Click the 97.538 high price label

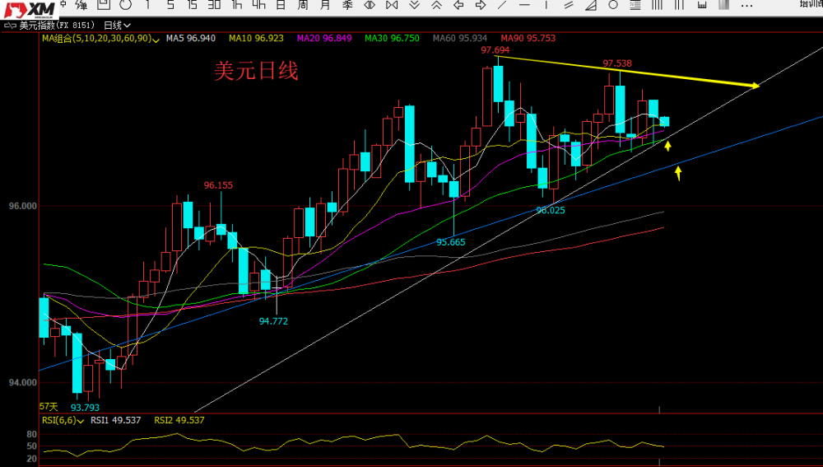pyautogui.click(x=617, y=63)
